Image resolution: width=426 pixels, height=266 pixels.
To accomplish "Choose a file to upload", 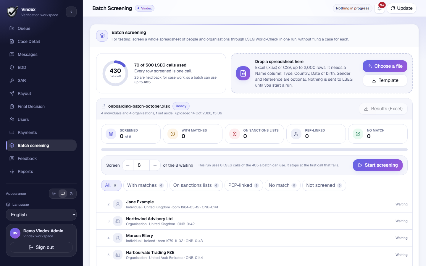I will 385,66.
